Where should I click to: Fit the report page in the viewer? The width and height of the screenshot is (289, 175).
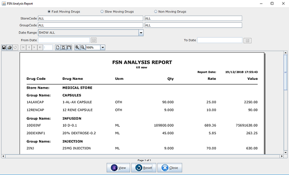63,48
